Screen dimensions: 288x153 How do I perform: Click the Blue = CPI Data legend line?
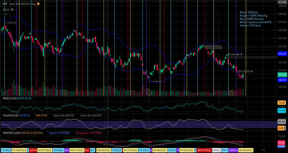pos(249,12)
